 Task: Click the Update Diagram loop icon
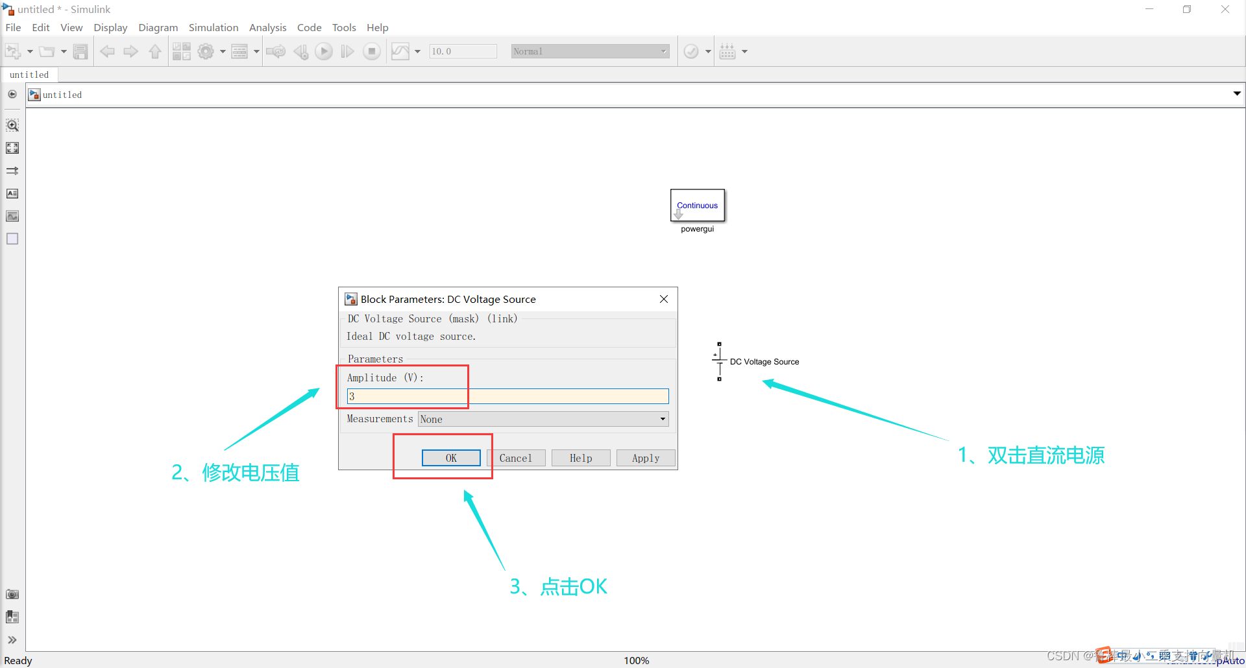point(276,51)
